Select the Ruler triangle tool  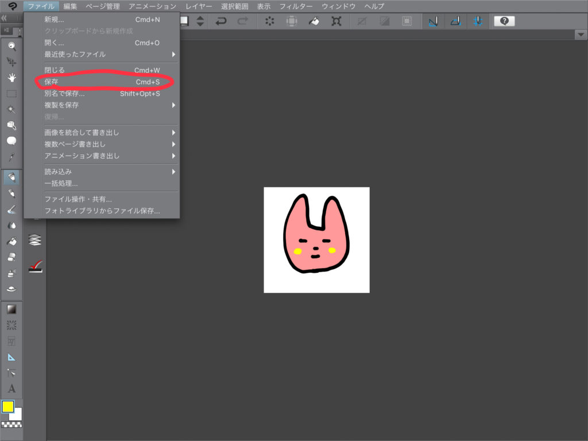11,357
